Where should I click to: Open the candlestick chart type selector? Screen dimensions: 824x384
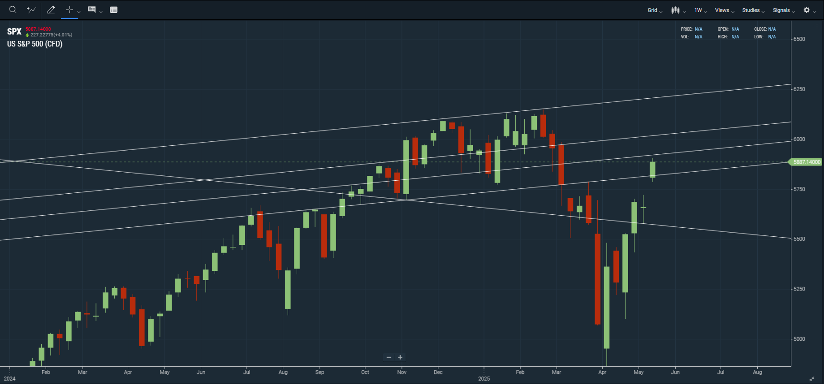(x=678, y=10)
